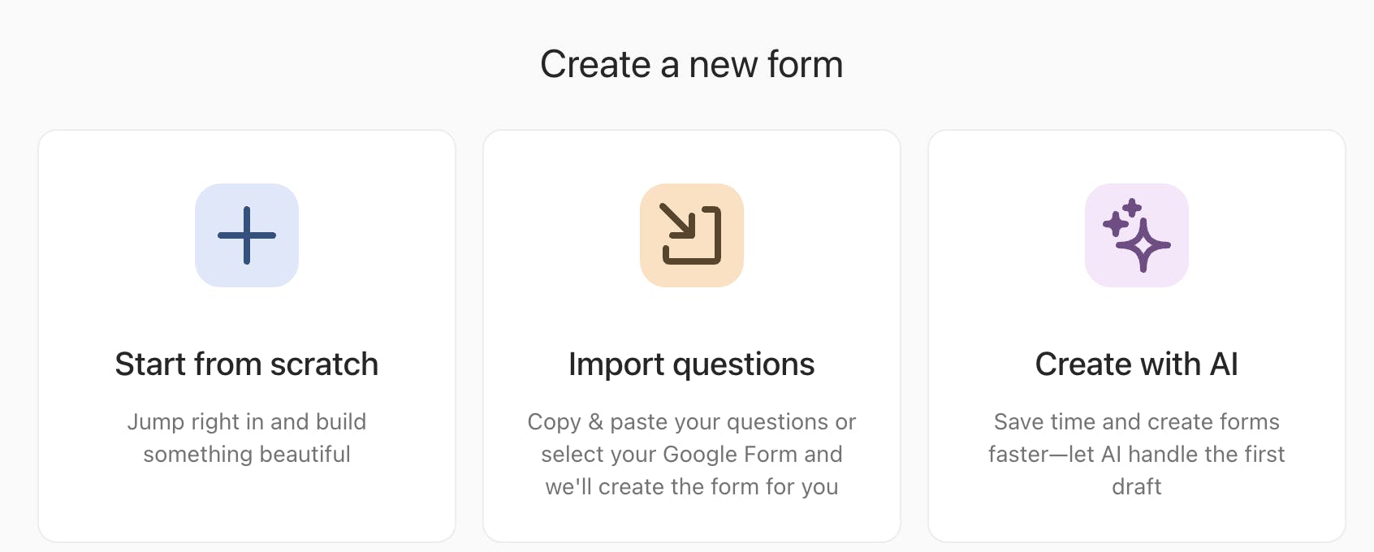Click the word "draft" in AI card

coord(1137,486)
